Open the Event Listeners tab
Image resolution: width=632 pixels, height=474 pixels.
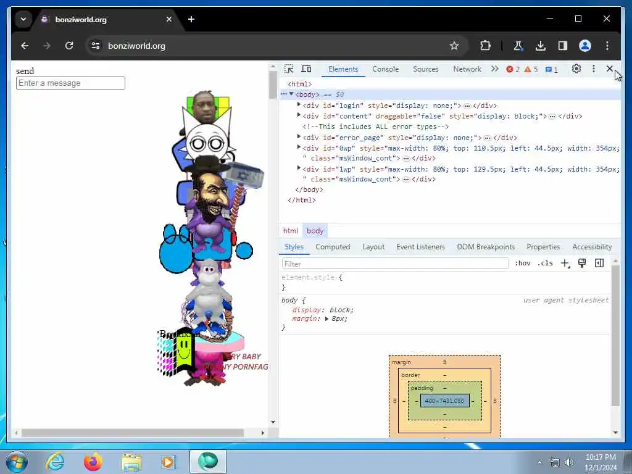point(420,247)
